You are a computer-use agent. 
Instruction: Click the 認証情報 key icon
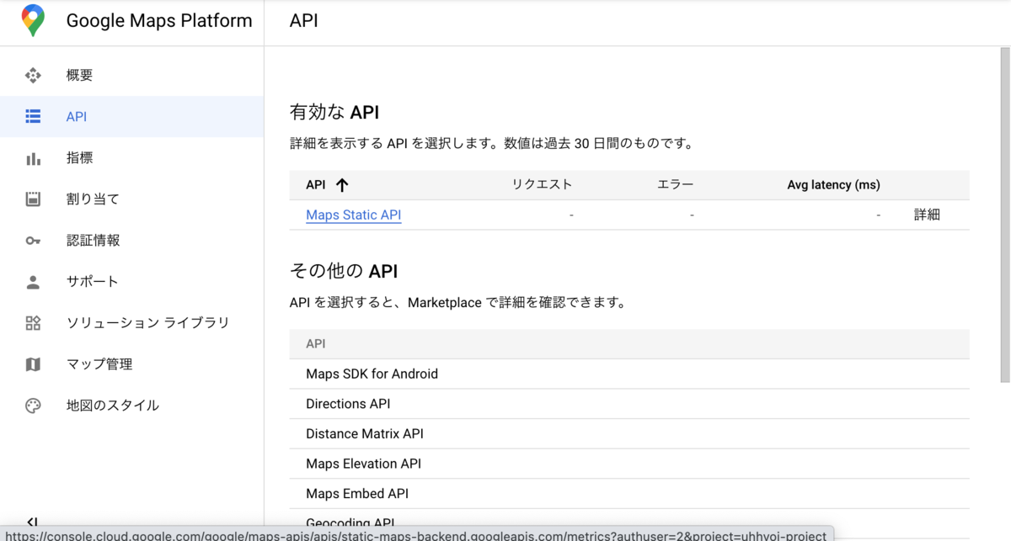[33, 241]
